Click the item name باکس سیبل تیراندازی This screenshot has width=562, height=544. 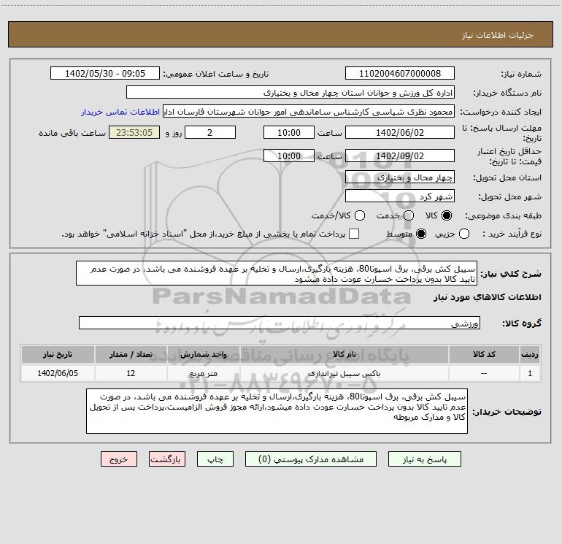pos(344,373)
